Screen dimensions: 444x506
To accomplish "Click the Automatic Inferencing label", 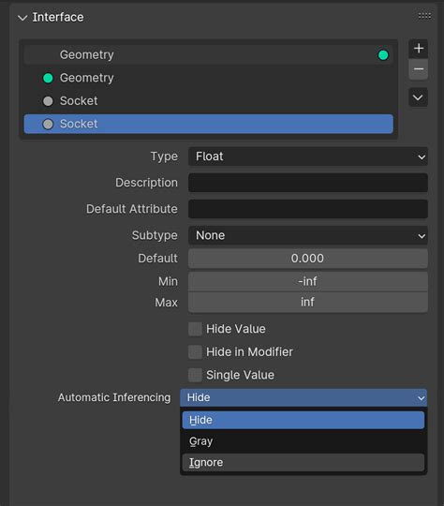I will pyautogui.click(x=114, y=397).
